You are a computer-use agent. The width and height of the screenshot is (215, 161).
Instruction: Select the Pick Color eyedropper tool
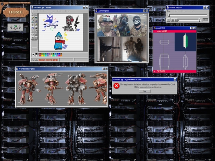tap(33, 21)
